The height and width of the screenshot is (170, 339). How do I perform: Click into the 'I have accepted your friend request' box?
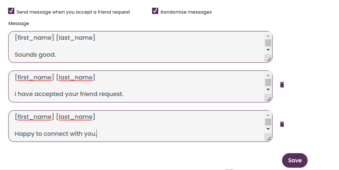click(136, 86)
